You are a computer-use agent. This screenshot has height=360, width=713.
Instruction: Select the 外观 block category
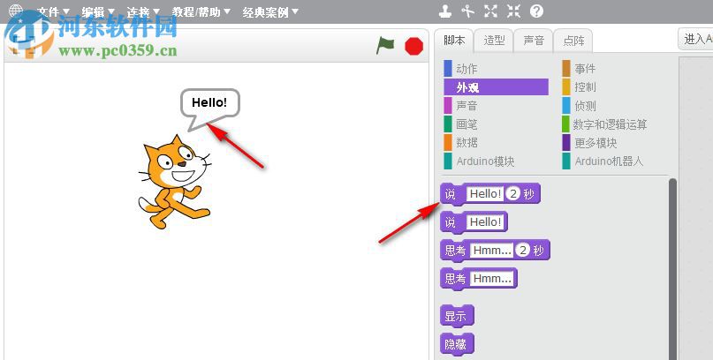[496, 87]
